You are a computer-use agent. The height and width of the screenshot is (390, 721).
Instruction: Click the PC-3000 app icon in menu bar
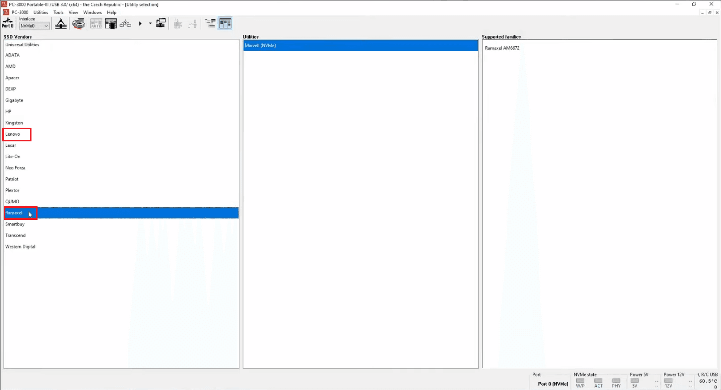6,12
